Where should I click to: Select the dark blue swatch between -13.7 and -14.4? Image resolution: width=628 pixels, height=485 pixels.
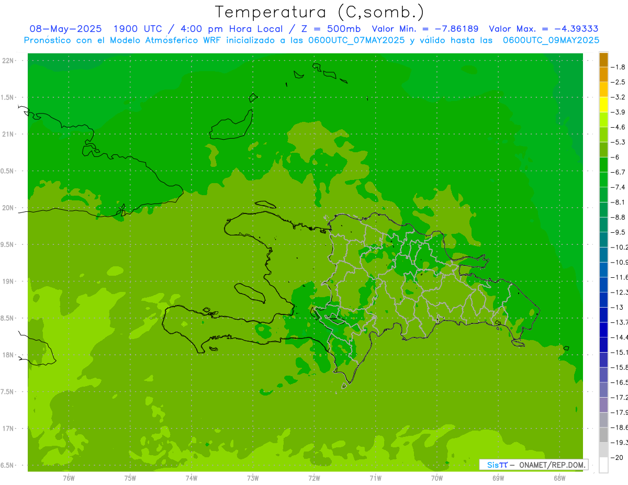603,330
